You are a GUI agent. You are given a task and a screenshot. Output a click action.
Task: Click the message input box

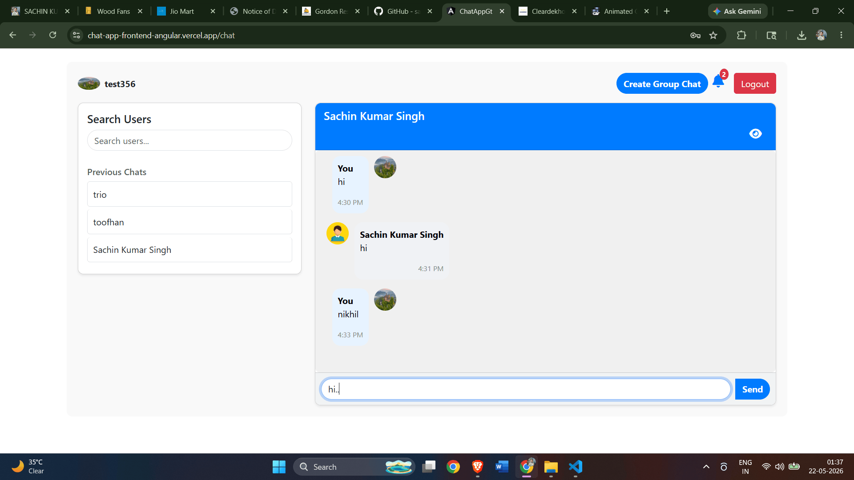point(526,389)
